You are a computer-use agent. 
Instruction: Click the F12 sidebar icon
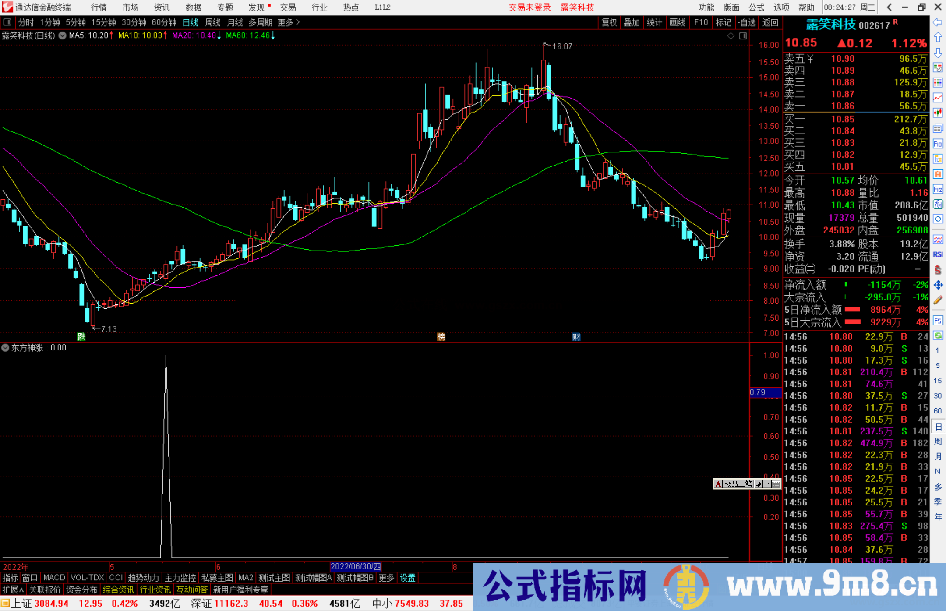pyautogui.click(x=938, y=189)
